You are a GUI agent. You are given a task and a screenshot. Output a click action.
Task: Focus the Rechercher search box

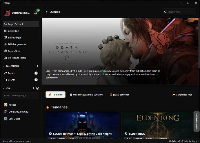coord(179,12)
